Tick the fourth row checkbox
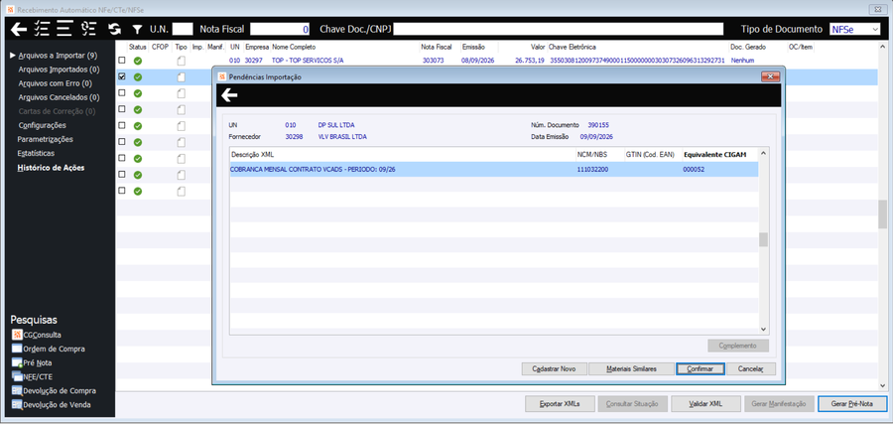Viewport: 893px width, 424px height. pos(121,109)
